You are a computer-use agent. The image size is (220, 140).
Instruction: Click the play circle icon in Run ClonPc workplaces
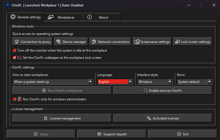pos(44,90)
